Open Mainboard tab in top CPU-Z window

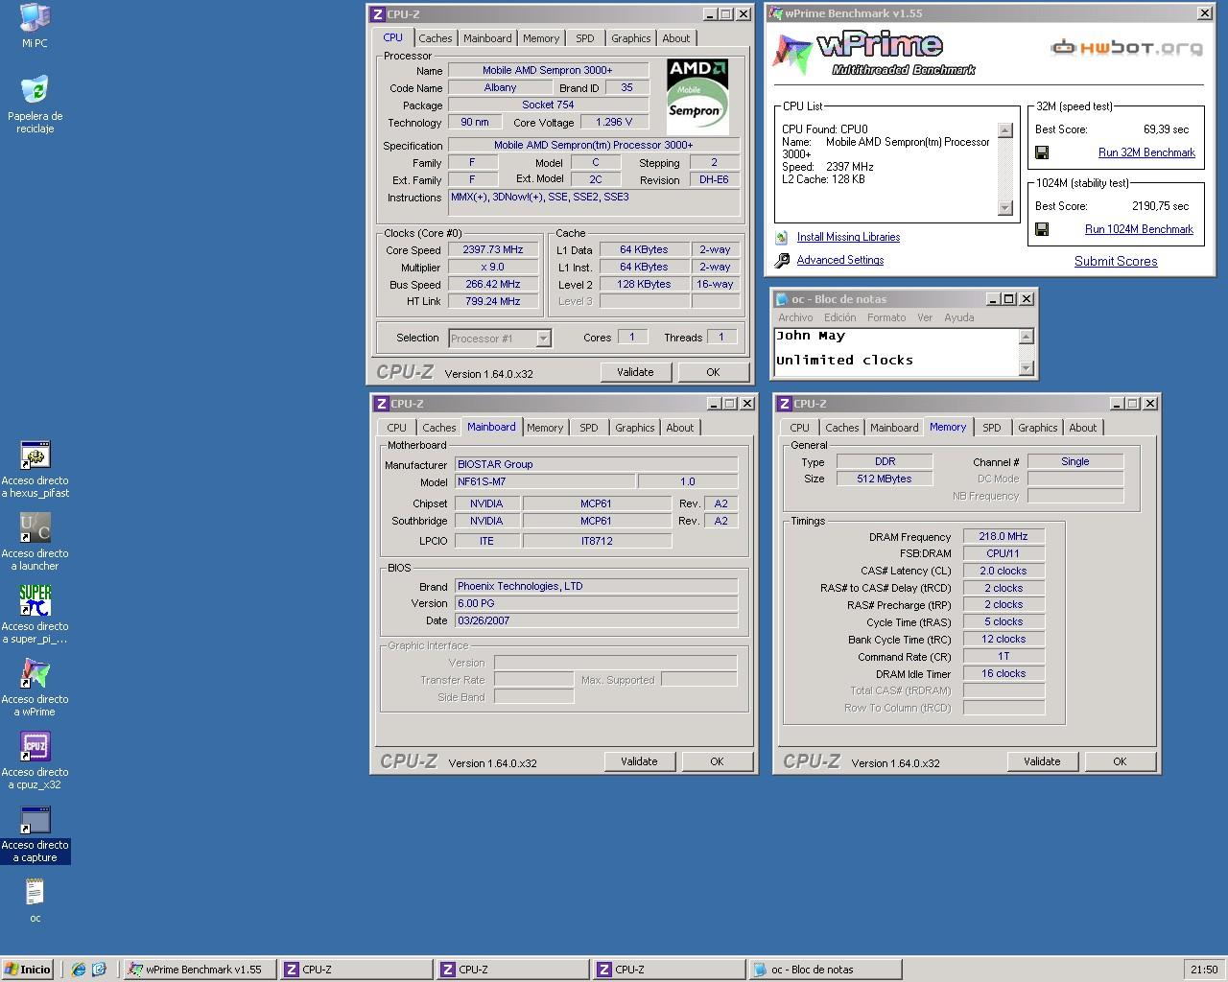[x=487, y=38]
